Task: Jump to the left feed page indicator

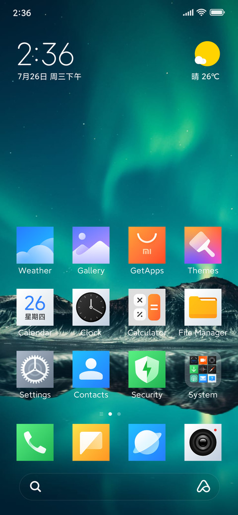Action: [x=101, y=414]
